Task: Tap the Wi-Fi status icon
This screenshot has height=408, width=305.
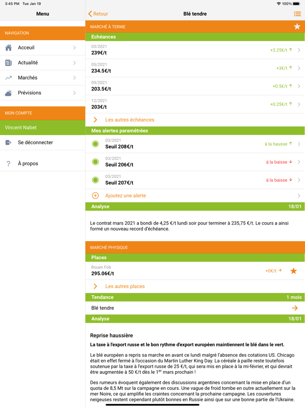Action: click(279, 3)
